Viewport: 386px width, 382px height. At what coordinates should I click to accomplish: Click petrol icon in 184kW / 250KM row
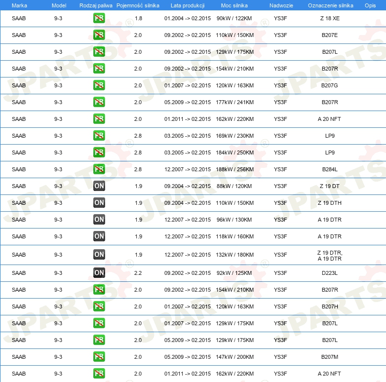[99, 153]
